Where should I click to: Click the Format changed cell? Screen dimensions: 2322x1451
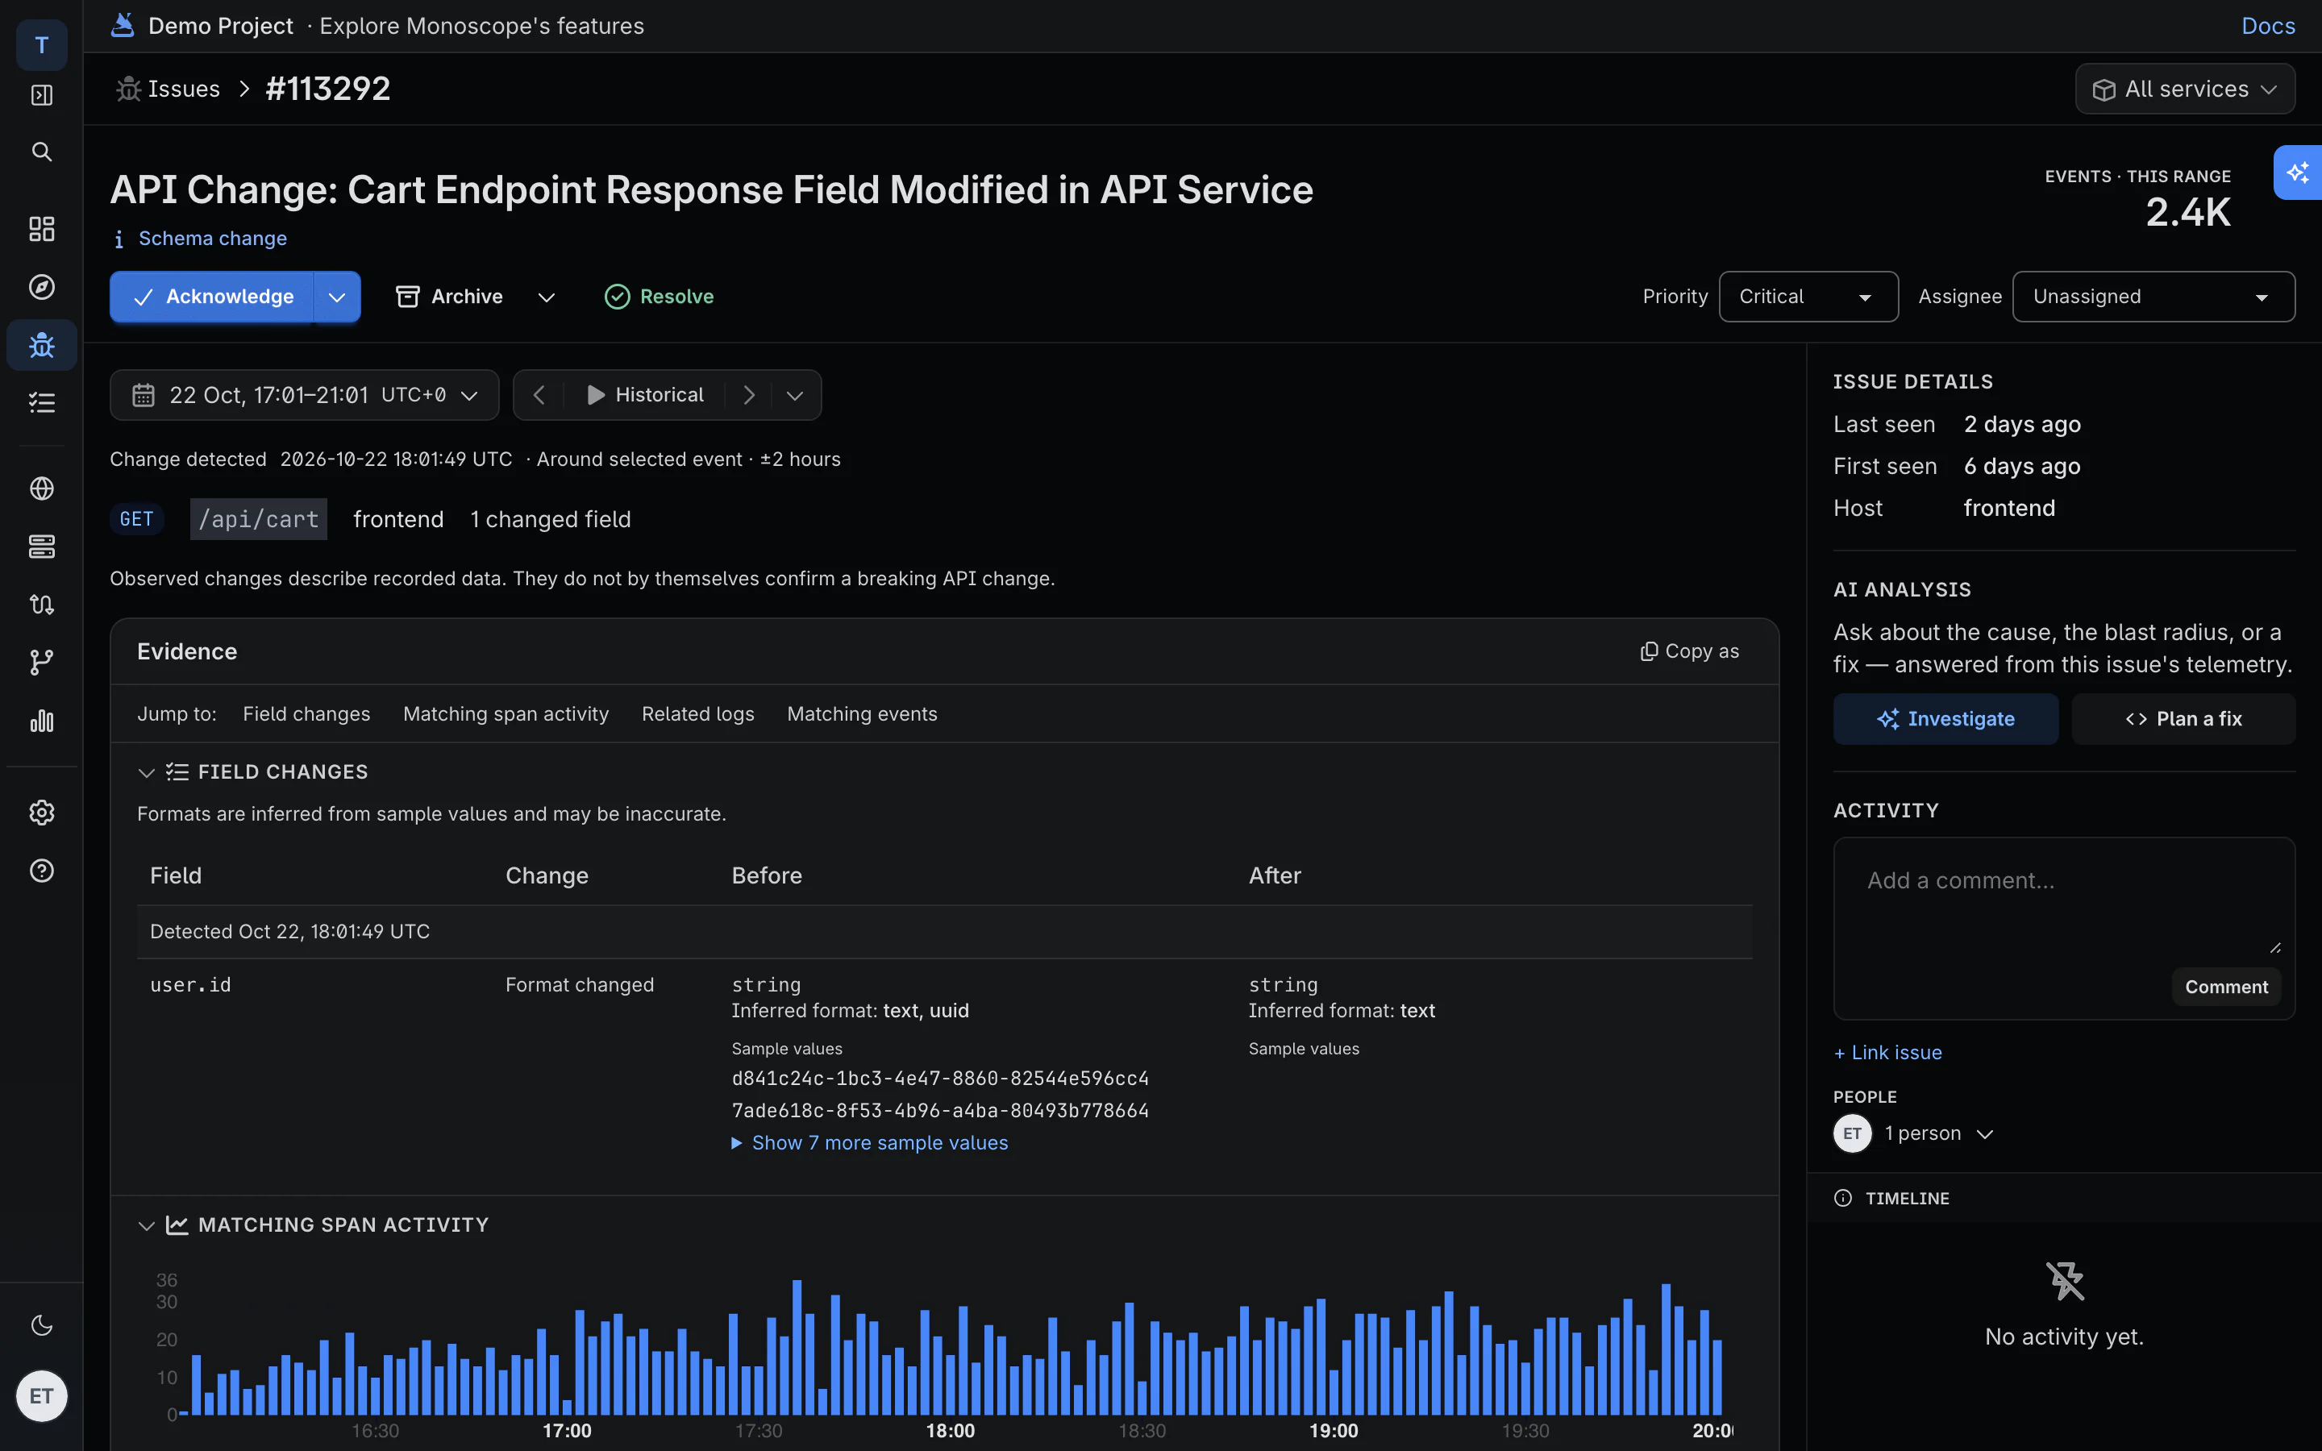pos(580,984)
